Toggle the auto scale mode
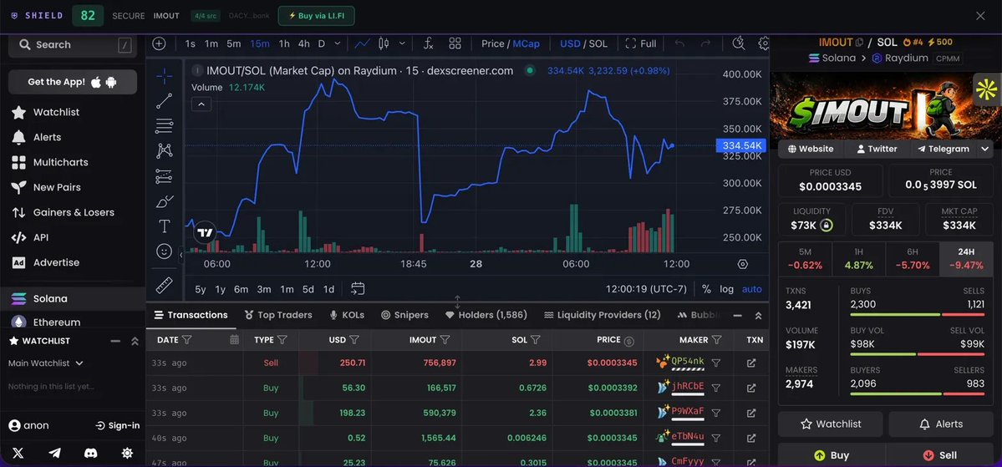Image resolution: width=1002 pixels, height=467 pixels. [x=751, y=289]
